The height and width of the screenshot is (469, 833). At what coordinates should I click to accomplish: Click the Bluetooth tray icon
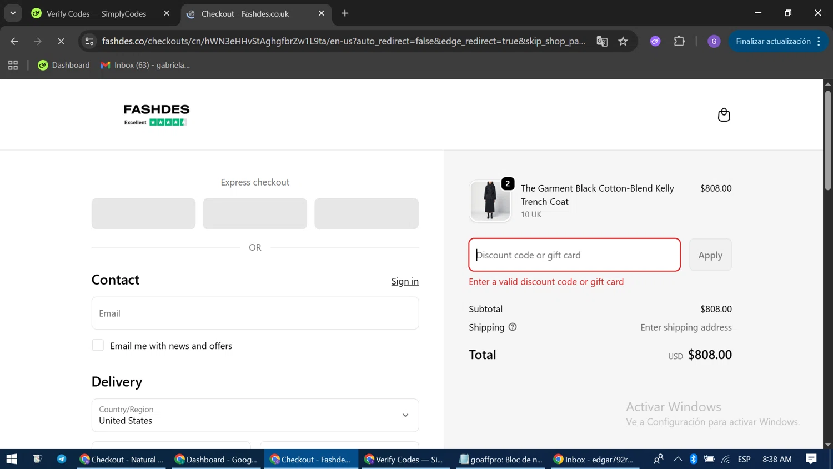(x=694, y=459)
